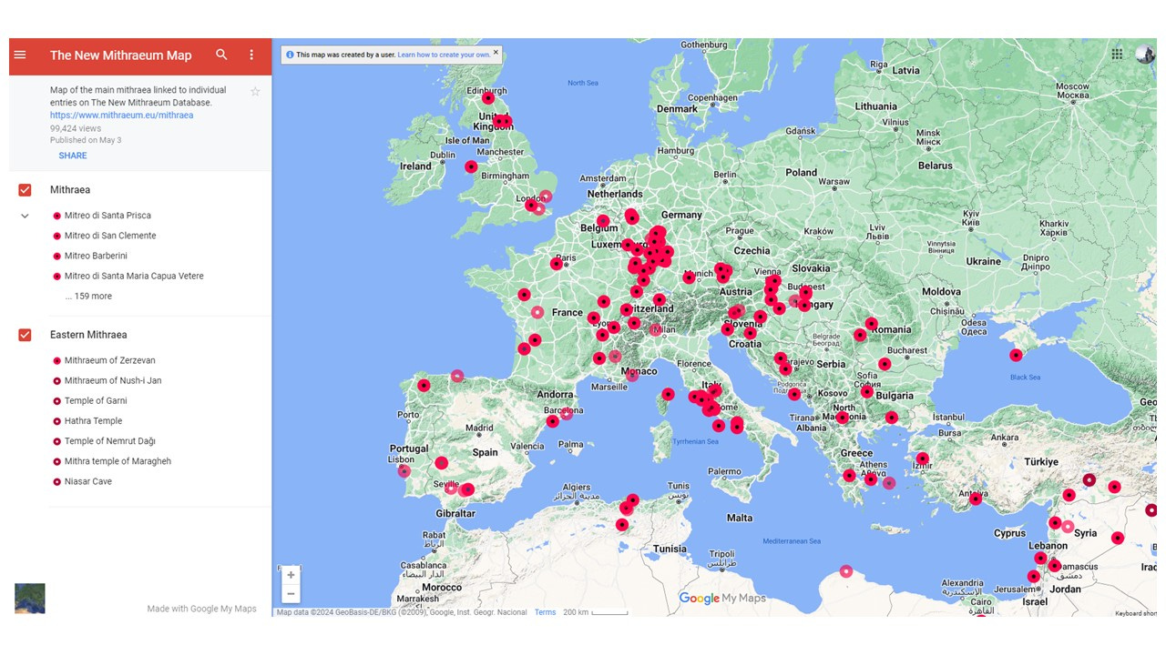This screenshot has height=655, width=1166.
Task: Click the marker near İzmir
Action: pyautogui.click(x=923, y=458)
